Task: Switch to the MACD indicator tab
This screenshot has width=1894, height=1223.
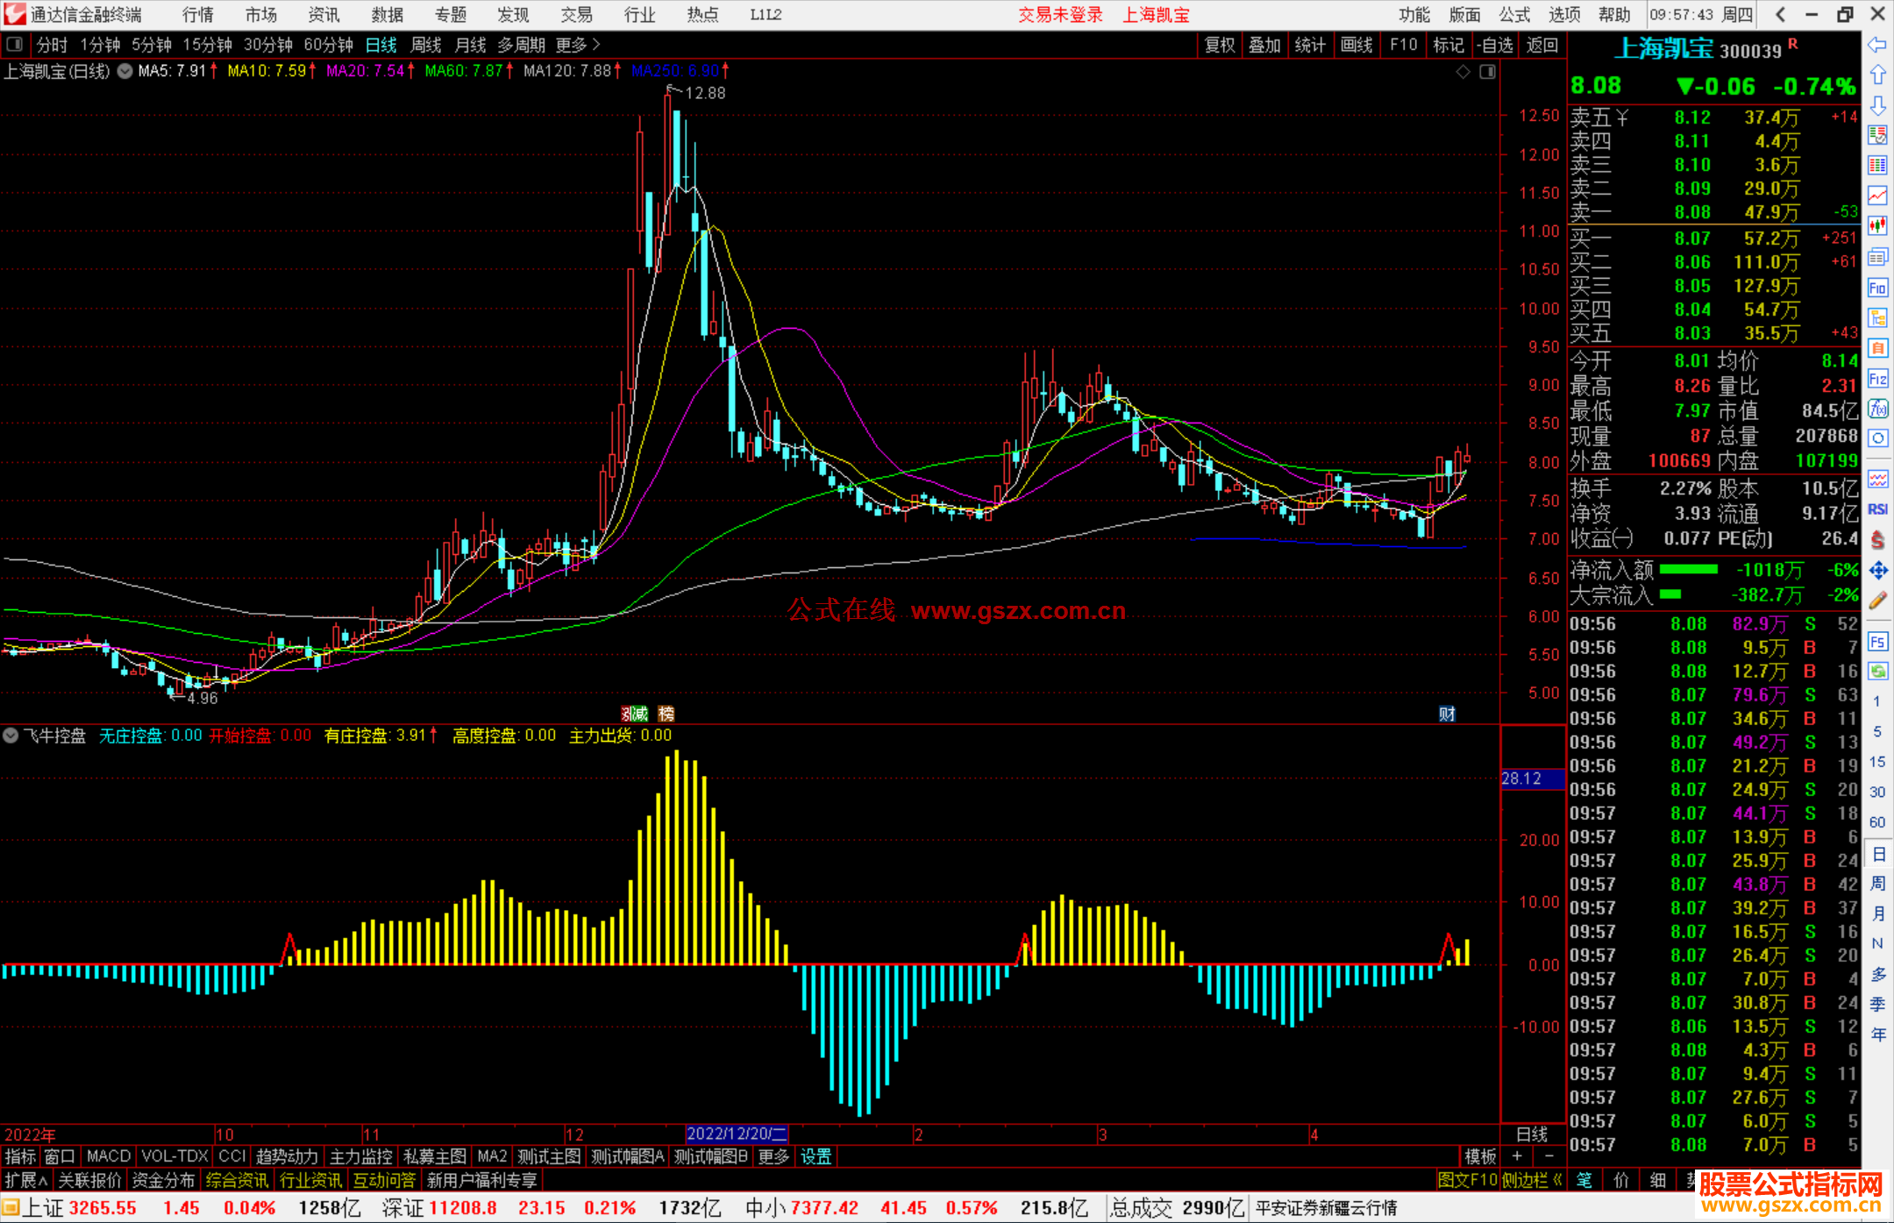Action: pyautogui.click(x=109, y=1156)
